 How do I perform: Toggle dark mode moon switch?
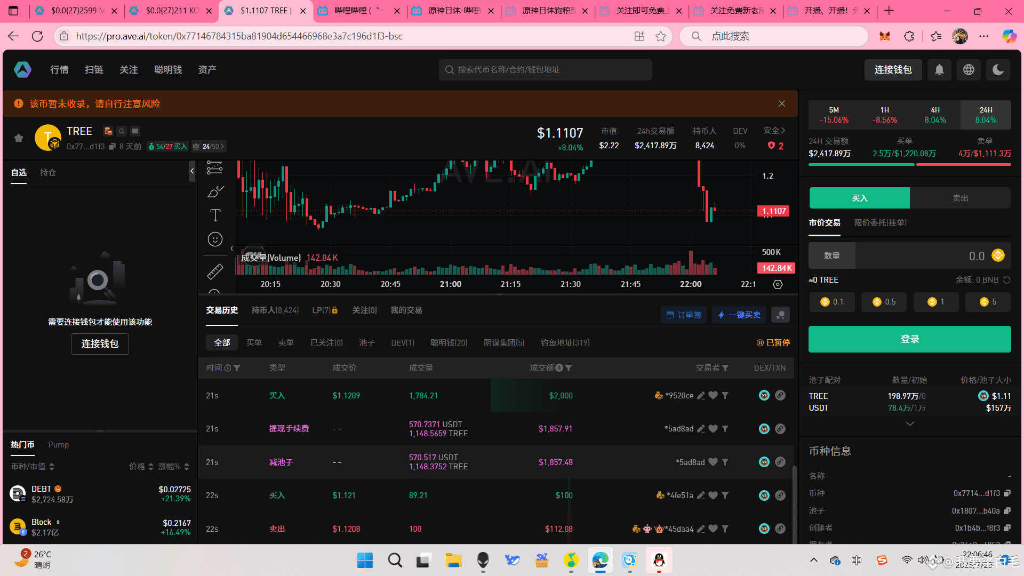(x=998, y=70)
